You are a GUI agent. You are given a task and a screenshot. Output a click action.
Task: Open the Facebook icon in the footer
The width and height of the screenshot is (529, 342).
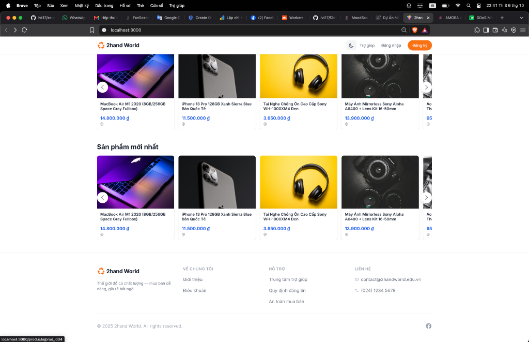(428, 326)
